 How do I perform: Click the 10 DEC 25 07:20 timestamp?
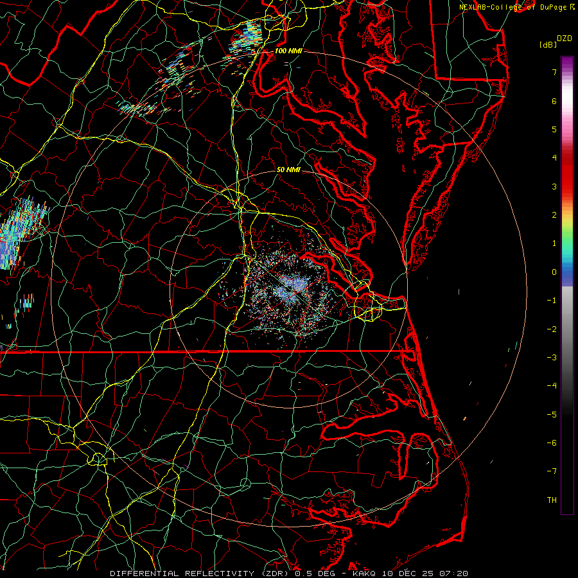click(x=425, y=574)
